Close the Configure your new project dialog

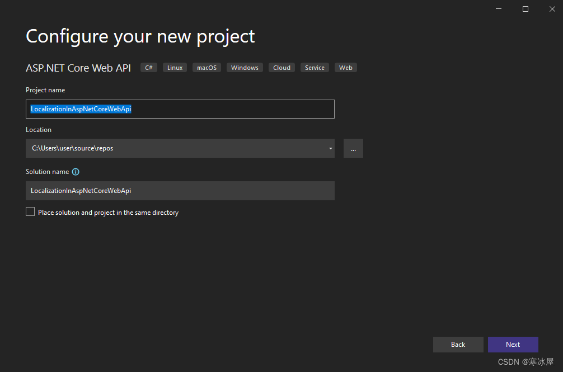[552, 8]
